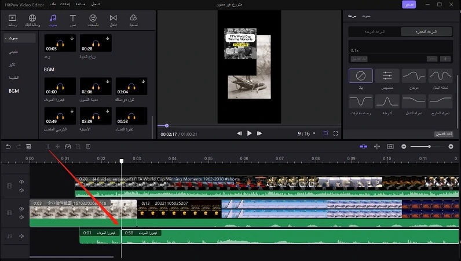Click the Redo arrow in timeline toolbar
This screenshot has width=461, height=261.
(18, 146)
